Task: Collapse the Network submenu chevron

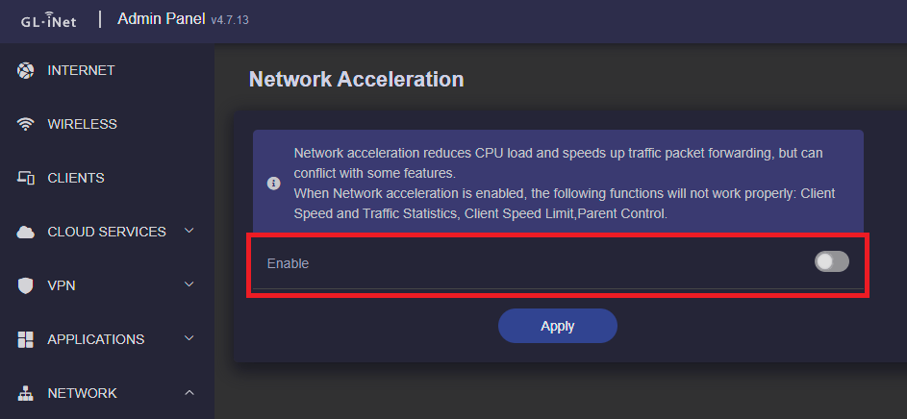Action: pos(189,392)
